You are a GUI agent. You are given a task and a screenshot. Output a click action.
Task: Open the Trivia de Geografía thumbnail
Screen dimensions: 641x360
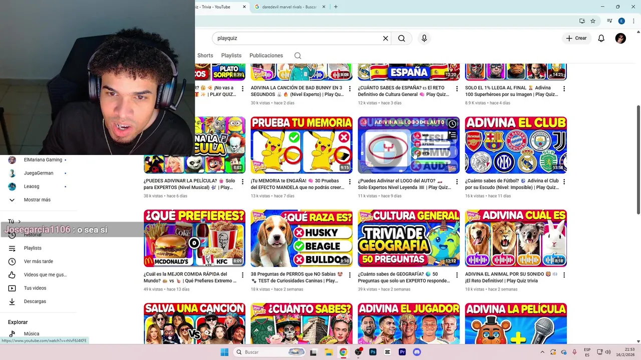(x=409, y=238)
